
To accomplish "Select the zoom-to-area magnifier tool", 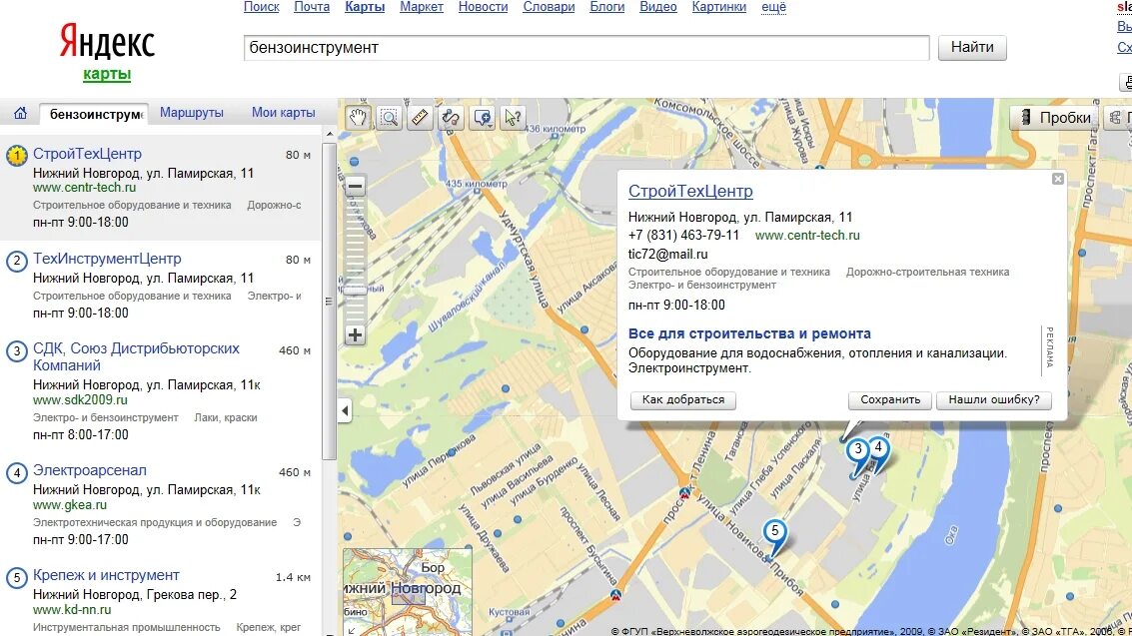I will [x=389, y=117].
